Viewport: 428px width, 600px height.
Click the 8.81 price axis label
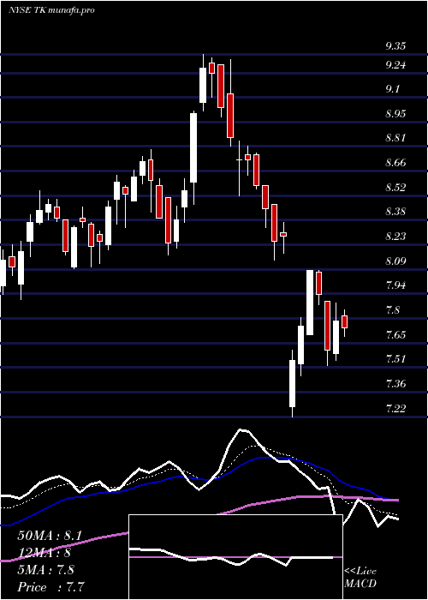(x=395, y=138)
